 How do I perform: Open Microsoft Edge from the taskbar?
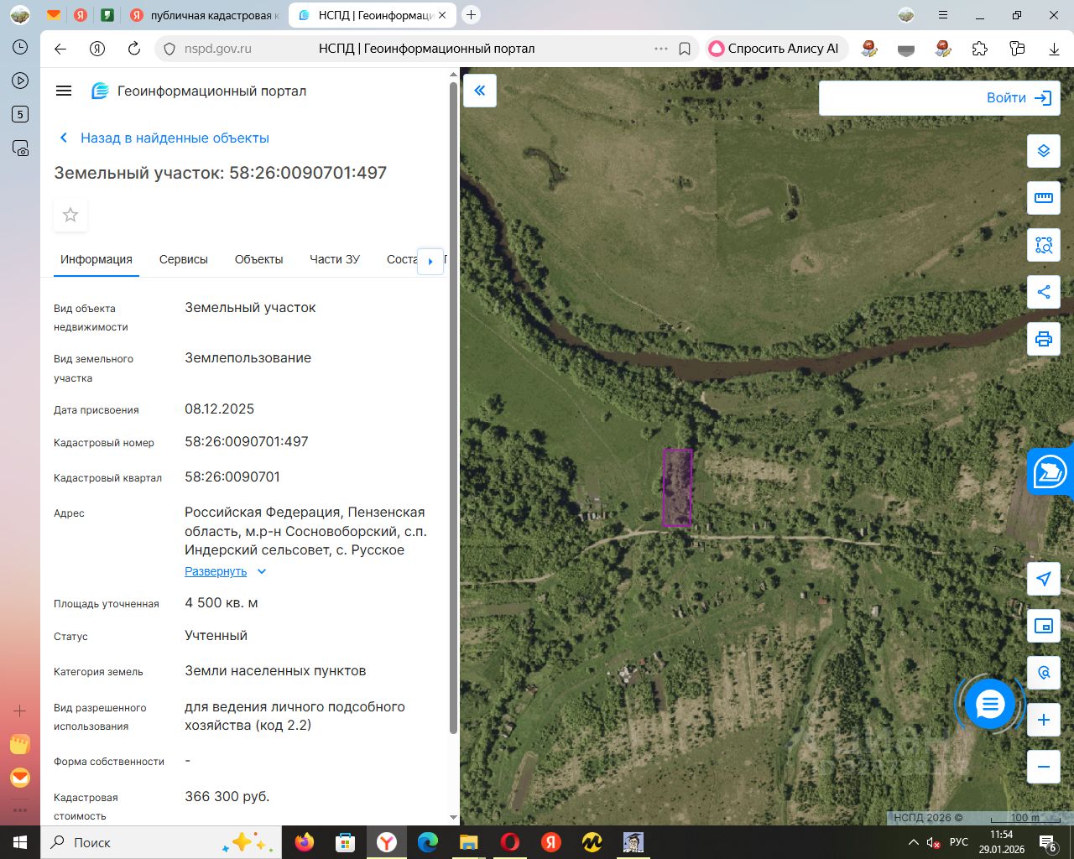tap(428, 842)
